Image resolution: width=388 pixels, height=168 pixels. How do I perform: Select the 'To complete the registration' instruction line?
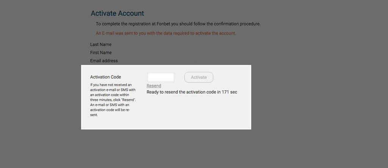coord(178,24)
